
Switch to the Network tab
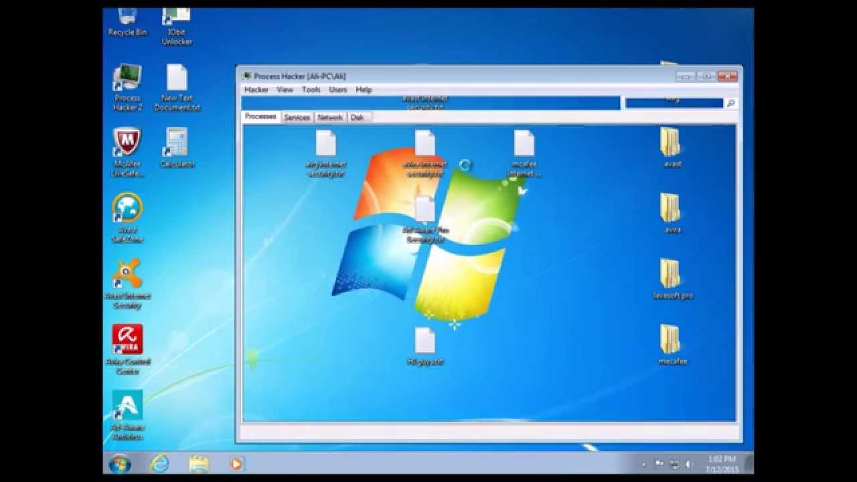pyautogui.click(x=330, y=117)
